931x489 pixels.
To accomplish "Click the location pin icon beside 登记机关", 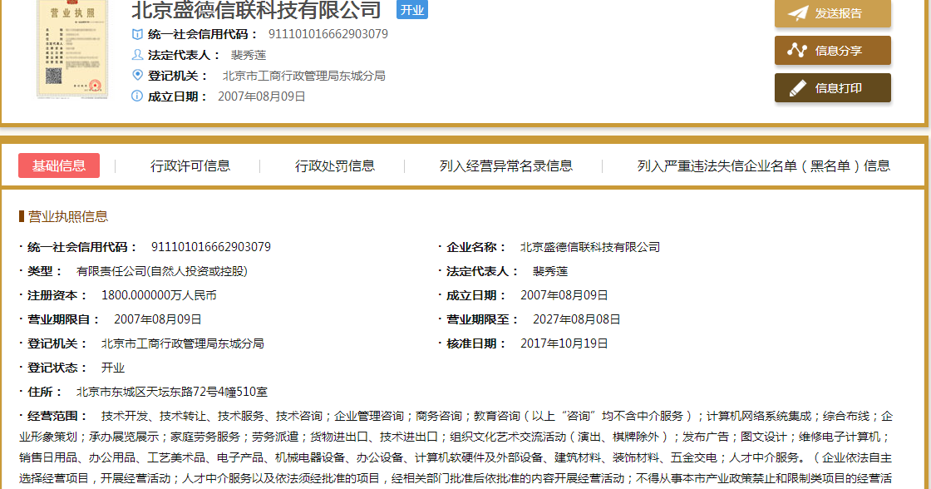I will tap(137, 75).
